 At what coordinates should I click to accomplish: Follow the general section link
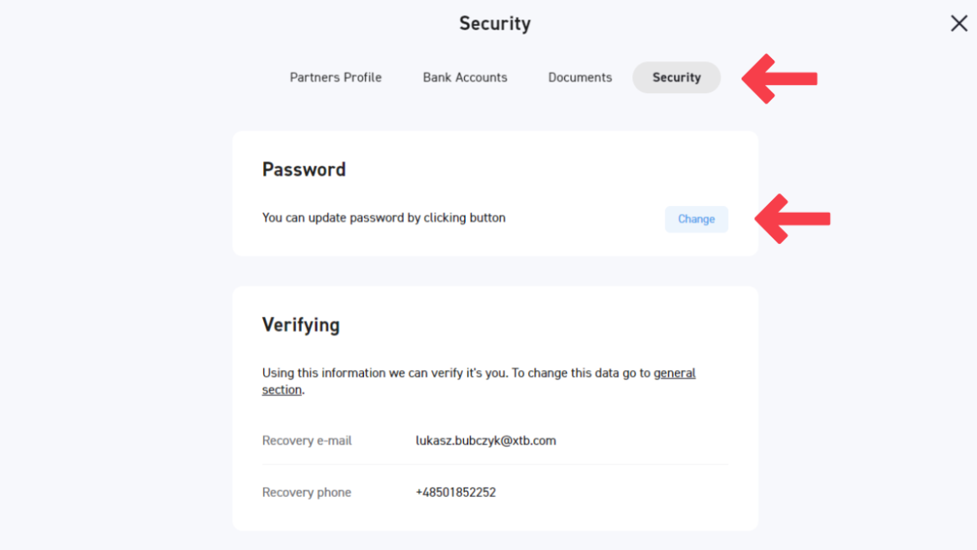(x=674, y=373)
